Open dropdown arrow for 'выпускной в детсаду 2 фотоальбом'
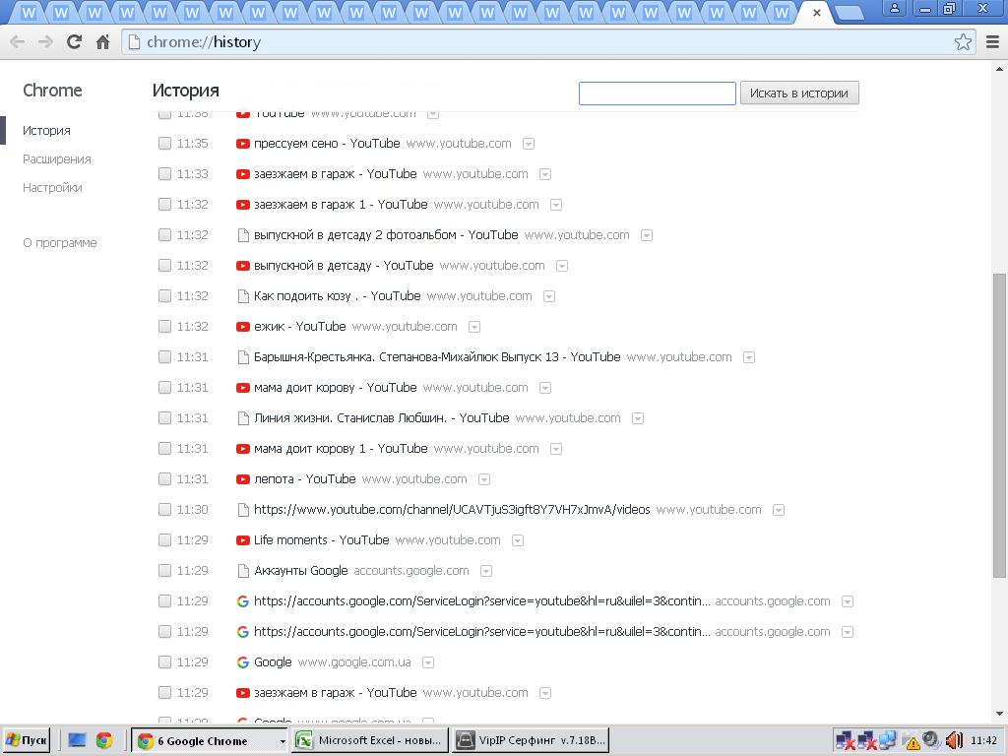The width and height of the screenshot is (1008, 756). (647, 235)
